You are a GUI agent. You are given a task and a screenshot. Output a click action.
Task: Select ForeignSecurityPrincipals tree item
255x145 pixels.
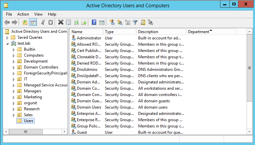(x=46, y=73)
